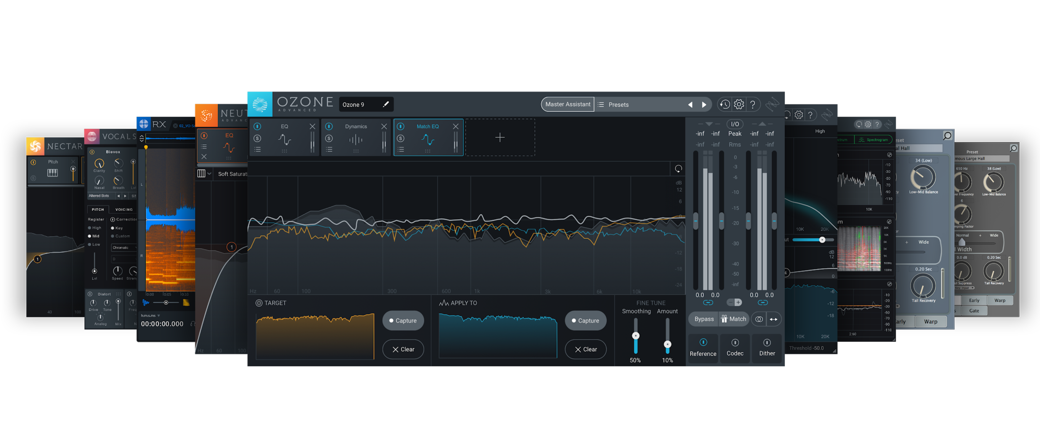Remove the Match EQ module with its X
Screen dimensions: 1040x446
pos(456,126)
